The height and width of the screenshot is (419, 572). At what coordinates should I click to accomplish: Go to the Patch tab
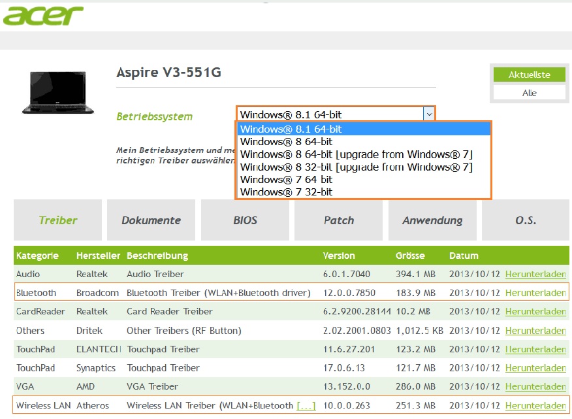click(338, 220)
